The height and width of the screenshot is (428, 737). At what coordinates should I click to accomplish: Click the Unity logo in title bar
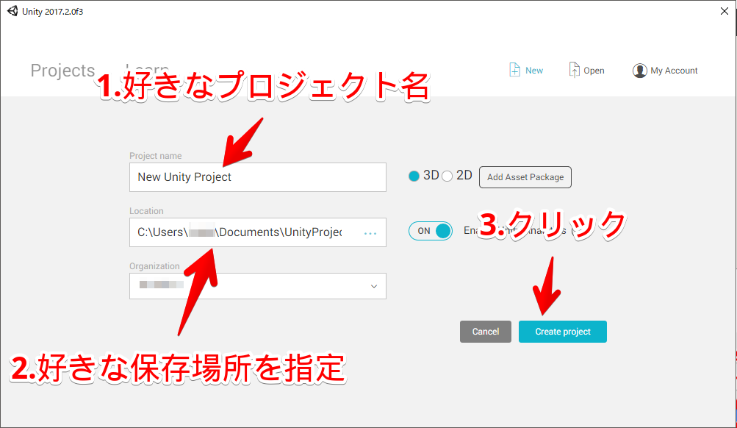tap(12, 11)
